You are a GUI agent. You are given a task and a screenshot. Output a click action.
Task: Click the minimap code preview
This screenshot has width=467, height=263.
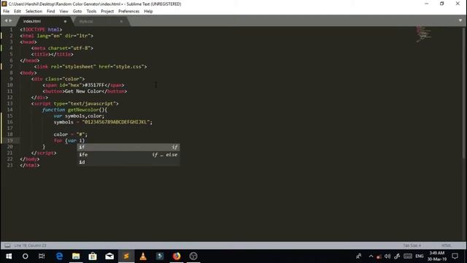coord(423,34)
